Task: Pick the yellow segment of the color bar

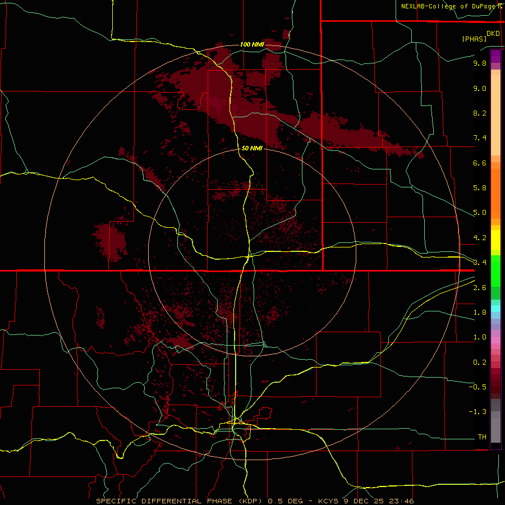Action: coord(495,240)
